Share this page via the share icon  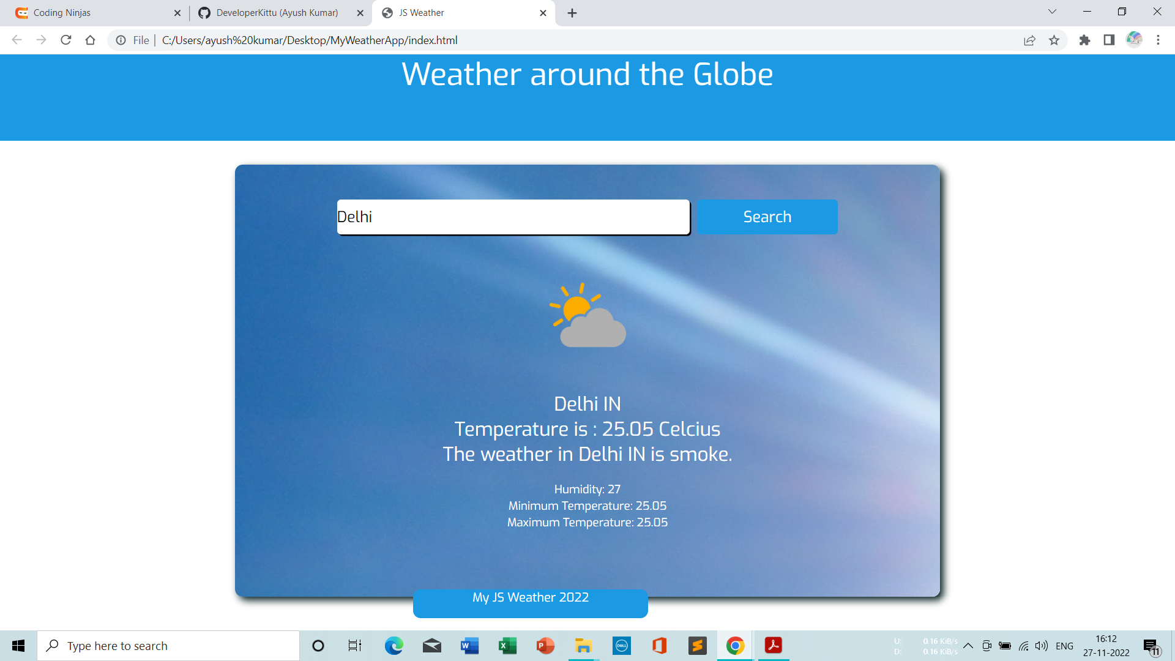[x=1030, y=40]
